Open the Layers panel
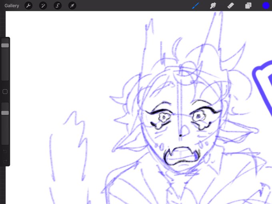 pos(248,6)
